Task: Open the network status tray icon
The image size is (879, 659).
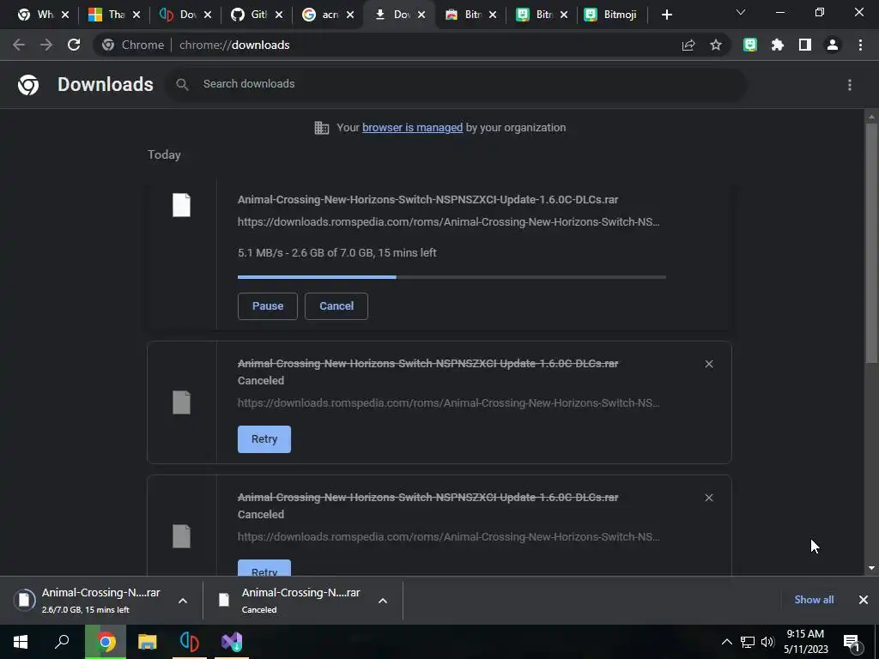Action: (x=748, y=642)
